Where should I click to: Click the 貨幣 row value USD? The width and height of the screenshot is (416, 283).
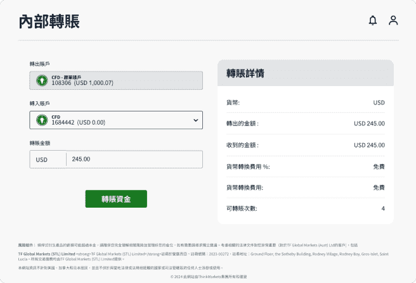tap(379, 103)
